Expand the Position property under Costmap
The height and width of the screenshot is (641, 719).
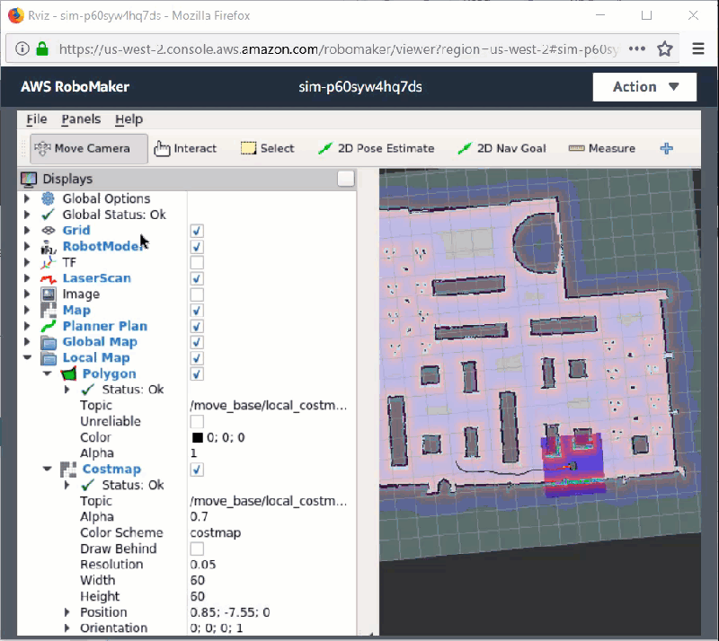[67, 612]
